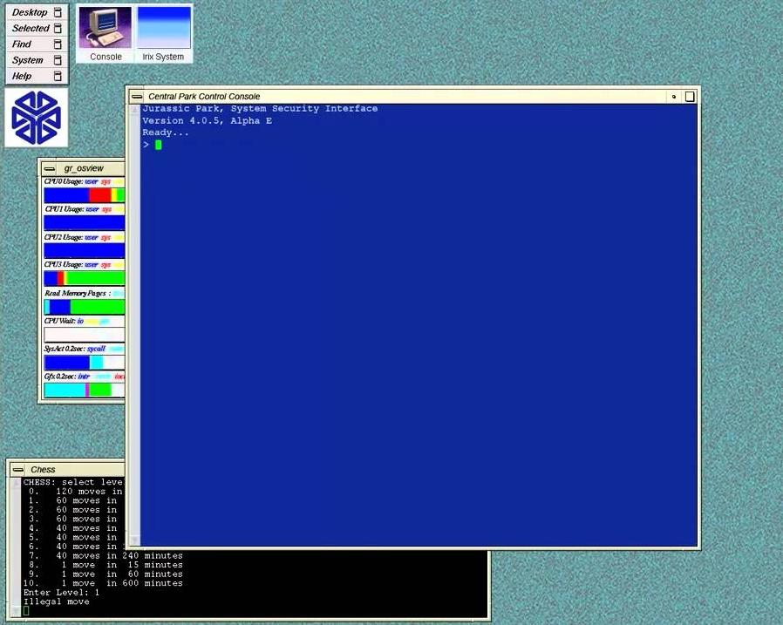Viewport: 783px width, 625px height.
Task: Click chess level 8 "15 minutes" line
Action: coord(106,565)
